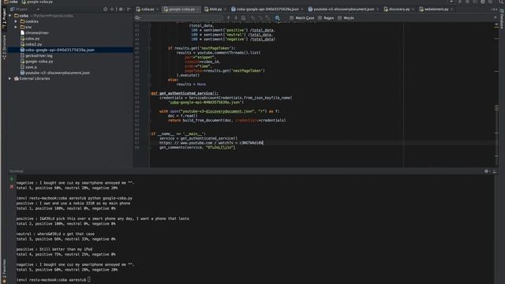Screen dimensions: 505x284
Task: Click google-coba.py breadcrumb in navigation bar
Action: pyautogui.click(x=37, y=2)
